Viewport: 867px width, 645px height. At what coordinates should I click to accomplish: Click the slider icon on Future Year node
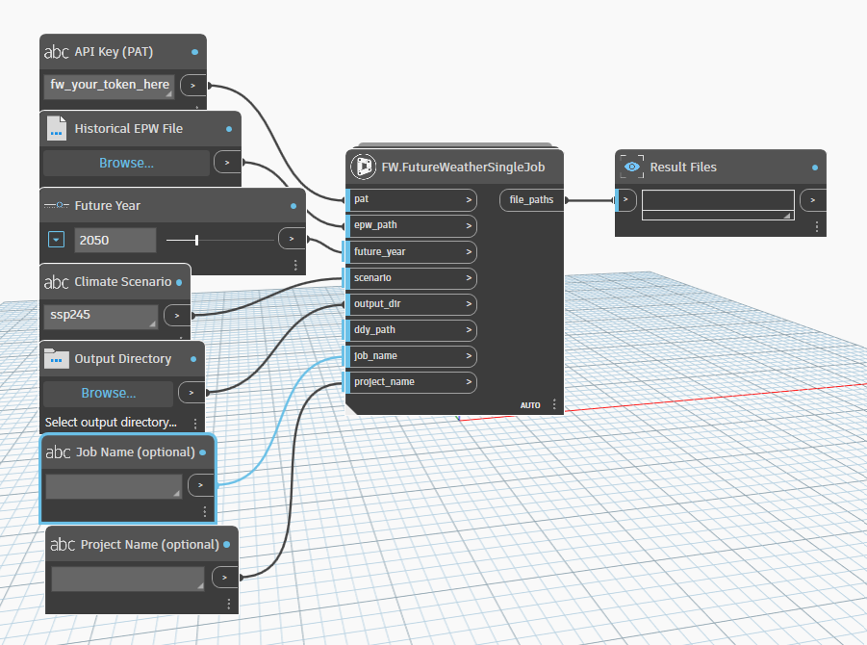click(56, 204)
